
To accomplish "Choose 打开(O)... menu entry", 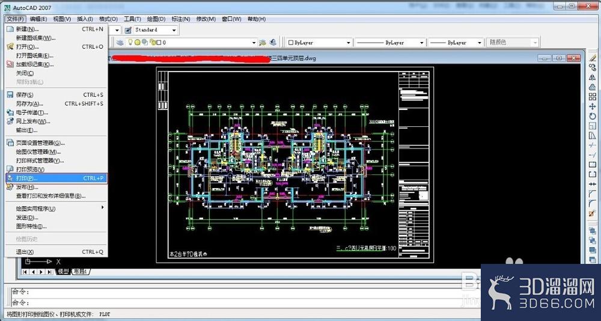I will [x=55, y=47].
